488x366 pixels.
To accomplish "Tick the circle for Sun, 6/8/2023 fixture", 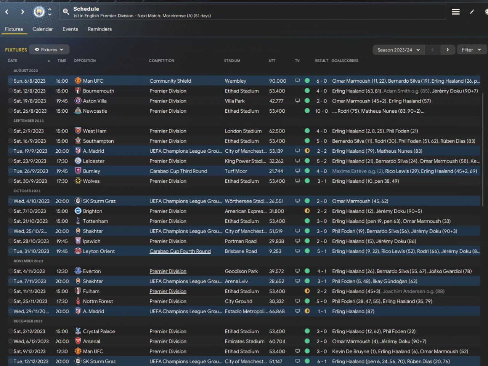I will [x=10, y=81].
